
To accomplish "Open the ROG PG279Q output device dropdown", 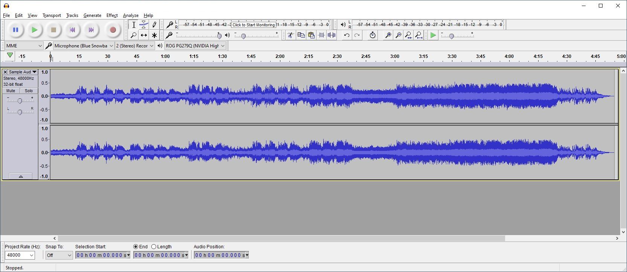I will pos(195,46).
